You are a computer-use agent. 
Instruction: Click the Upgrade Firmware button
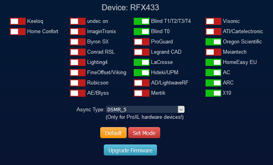[x=131, y=150]
